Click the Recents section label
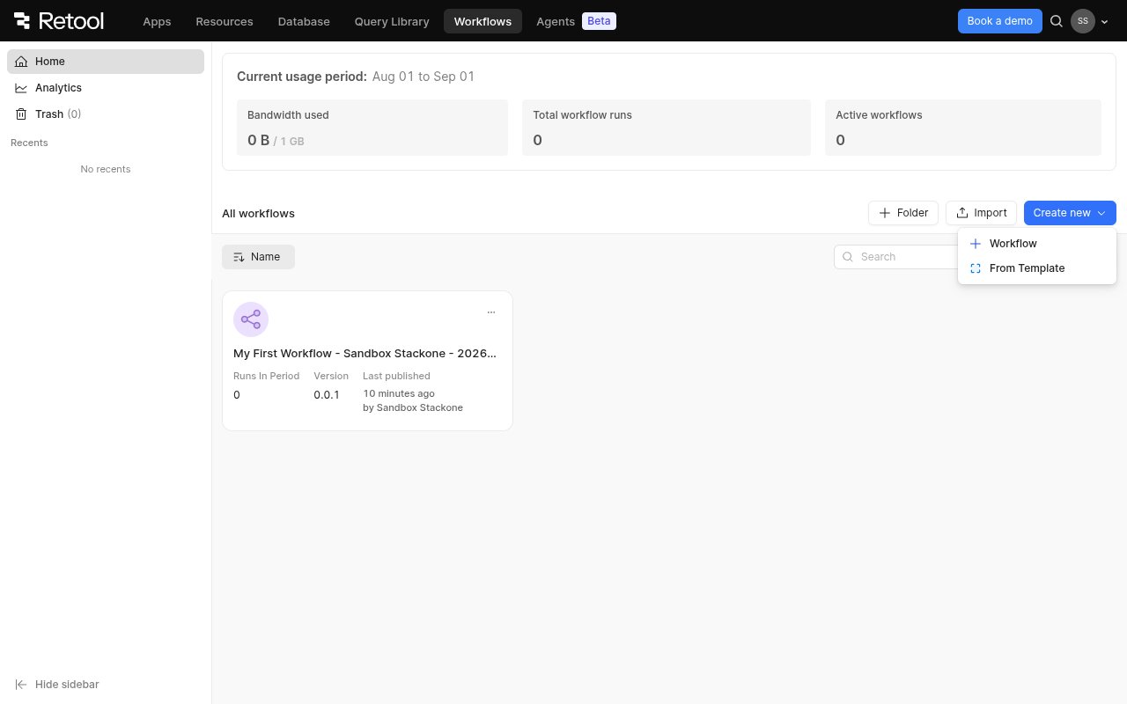 (29, 143)
